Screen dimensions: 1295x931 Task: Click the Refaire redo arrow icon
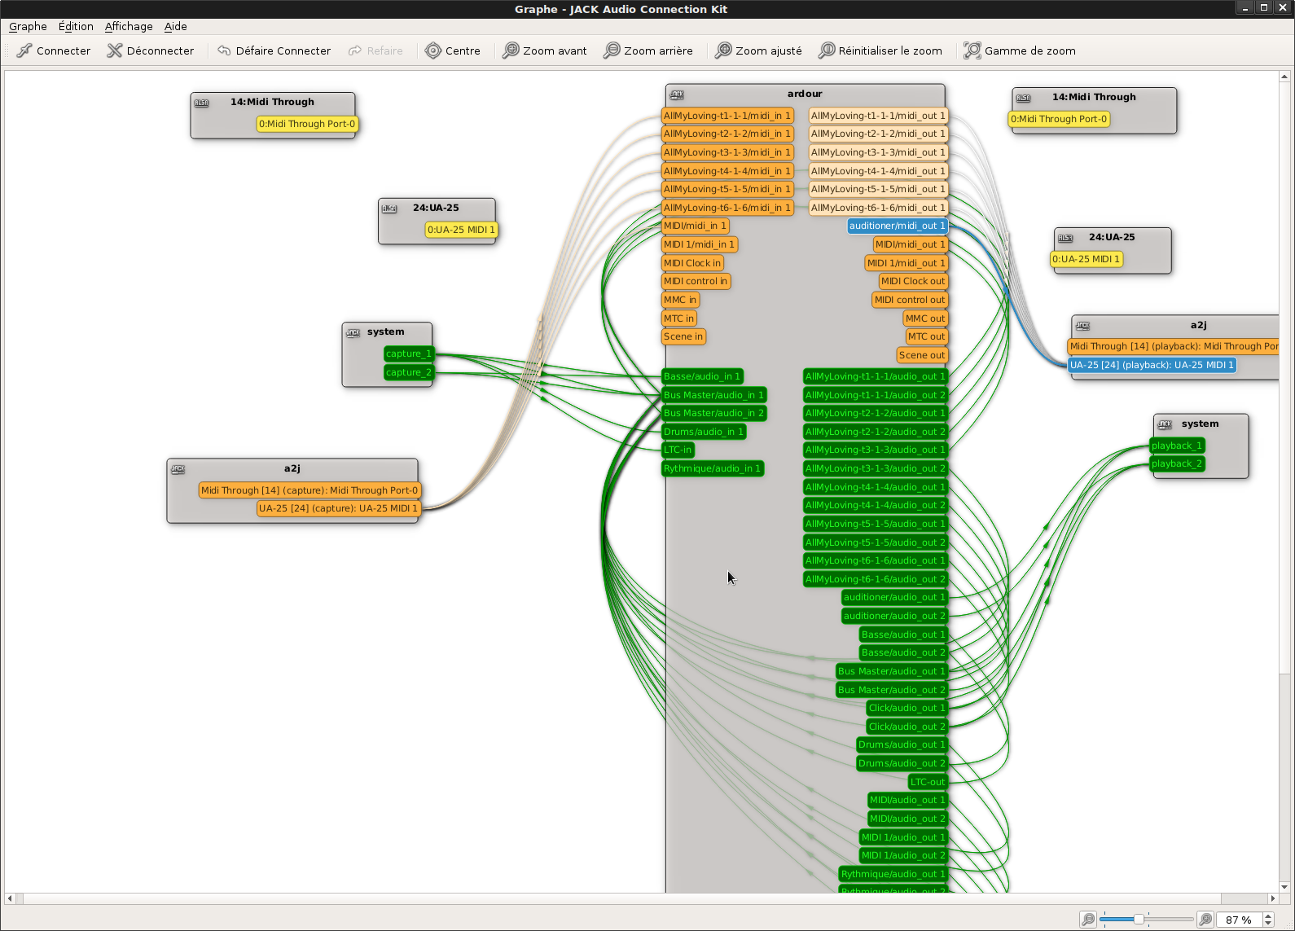[x=355, y=51]
